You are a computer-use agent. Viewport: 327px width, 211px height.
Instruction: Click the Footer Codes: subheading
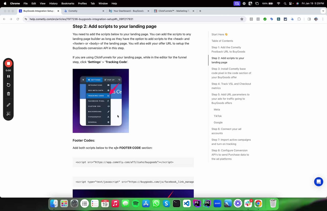point(84,140)
